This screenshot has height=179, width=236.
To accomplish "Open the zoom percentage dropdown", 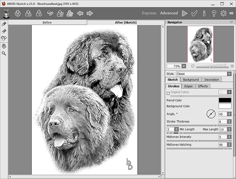I will 184,66.
